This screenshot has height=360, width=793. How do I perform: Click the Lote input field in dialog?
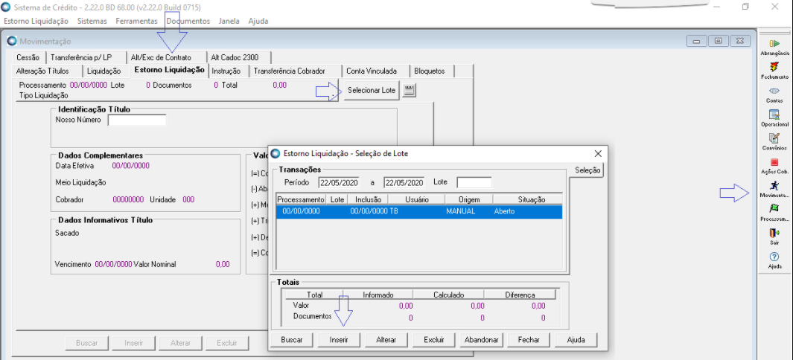pos(474,182)
